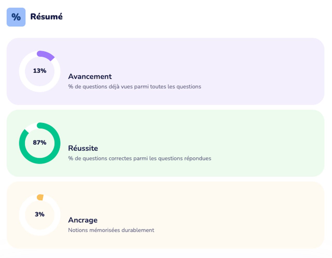The height and width of the screenshot is (258, 332).
Task: Open the Ancrage title
Action: (x=83, y=220)
